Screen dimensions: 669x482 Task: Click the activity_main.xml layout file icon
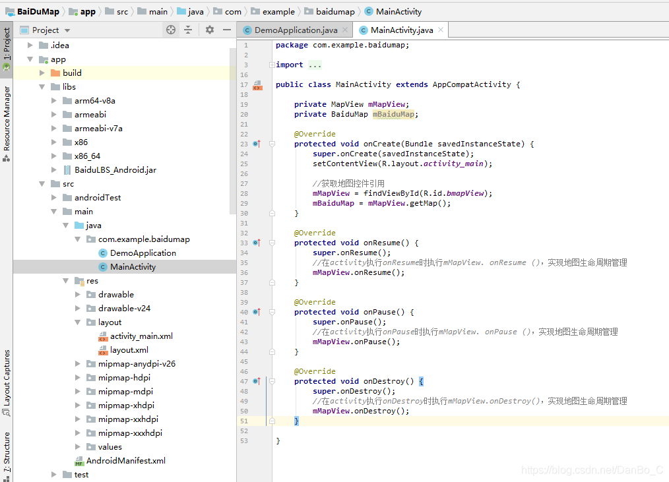pyautogui.click(x=103, y=336)
